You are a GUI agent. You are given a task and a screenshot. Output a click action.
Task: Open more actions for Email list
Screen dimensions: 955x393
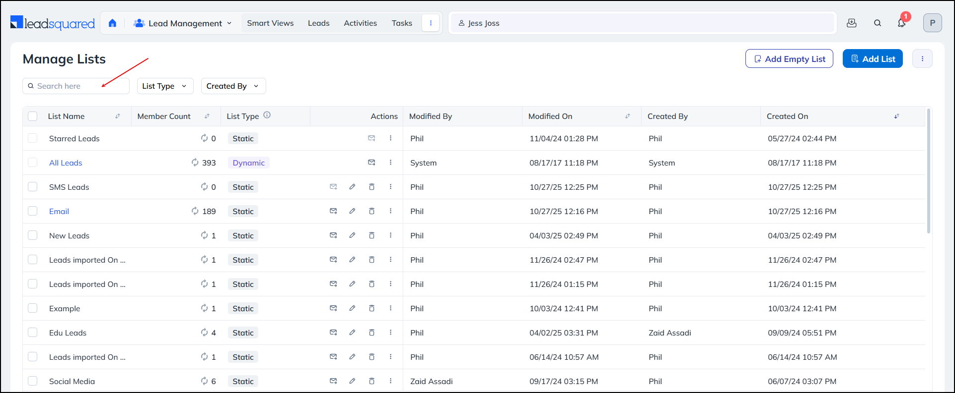[390, 211]
